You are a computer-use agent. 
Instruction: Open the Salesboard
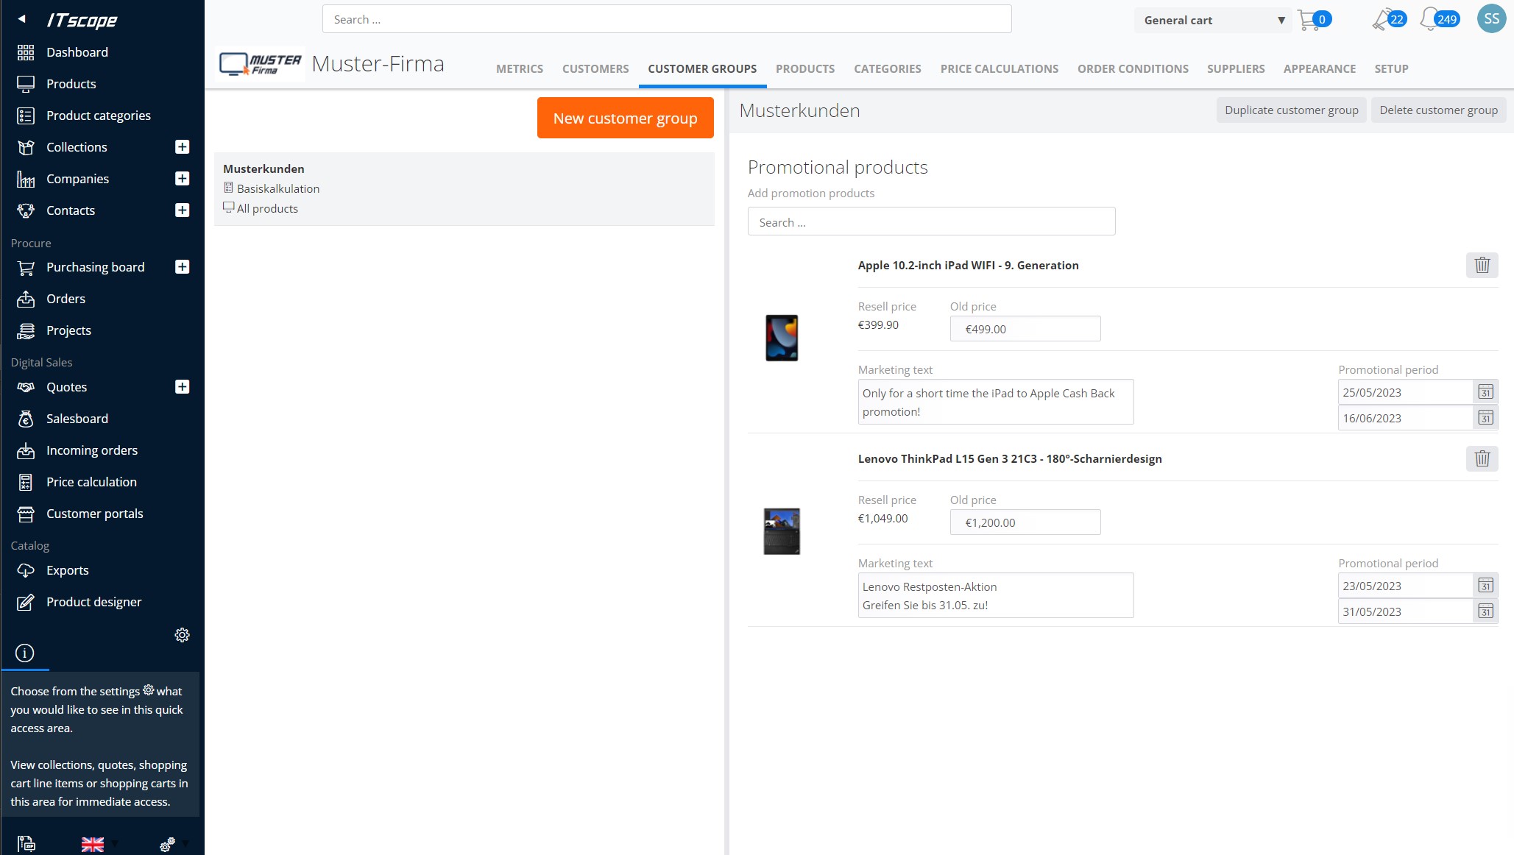click(77, 419)
